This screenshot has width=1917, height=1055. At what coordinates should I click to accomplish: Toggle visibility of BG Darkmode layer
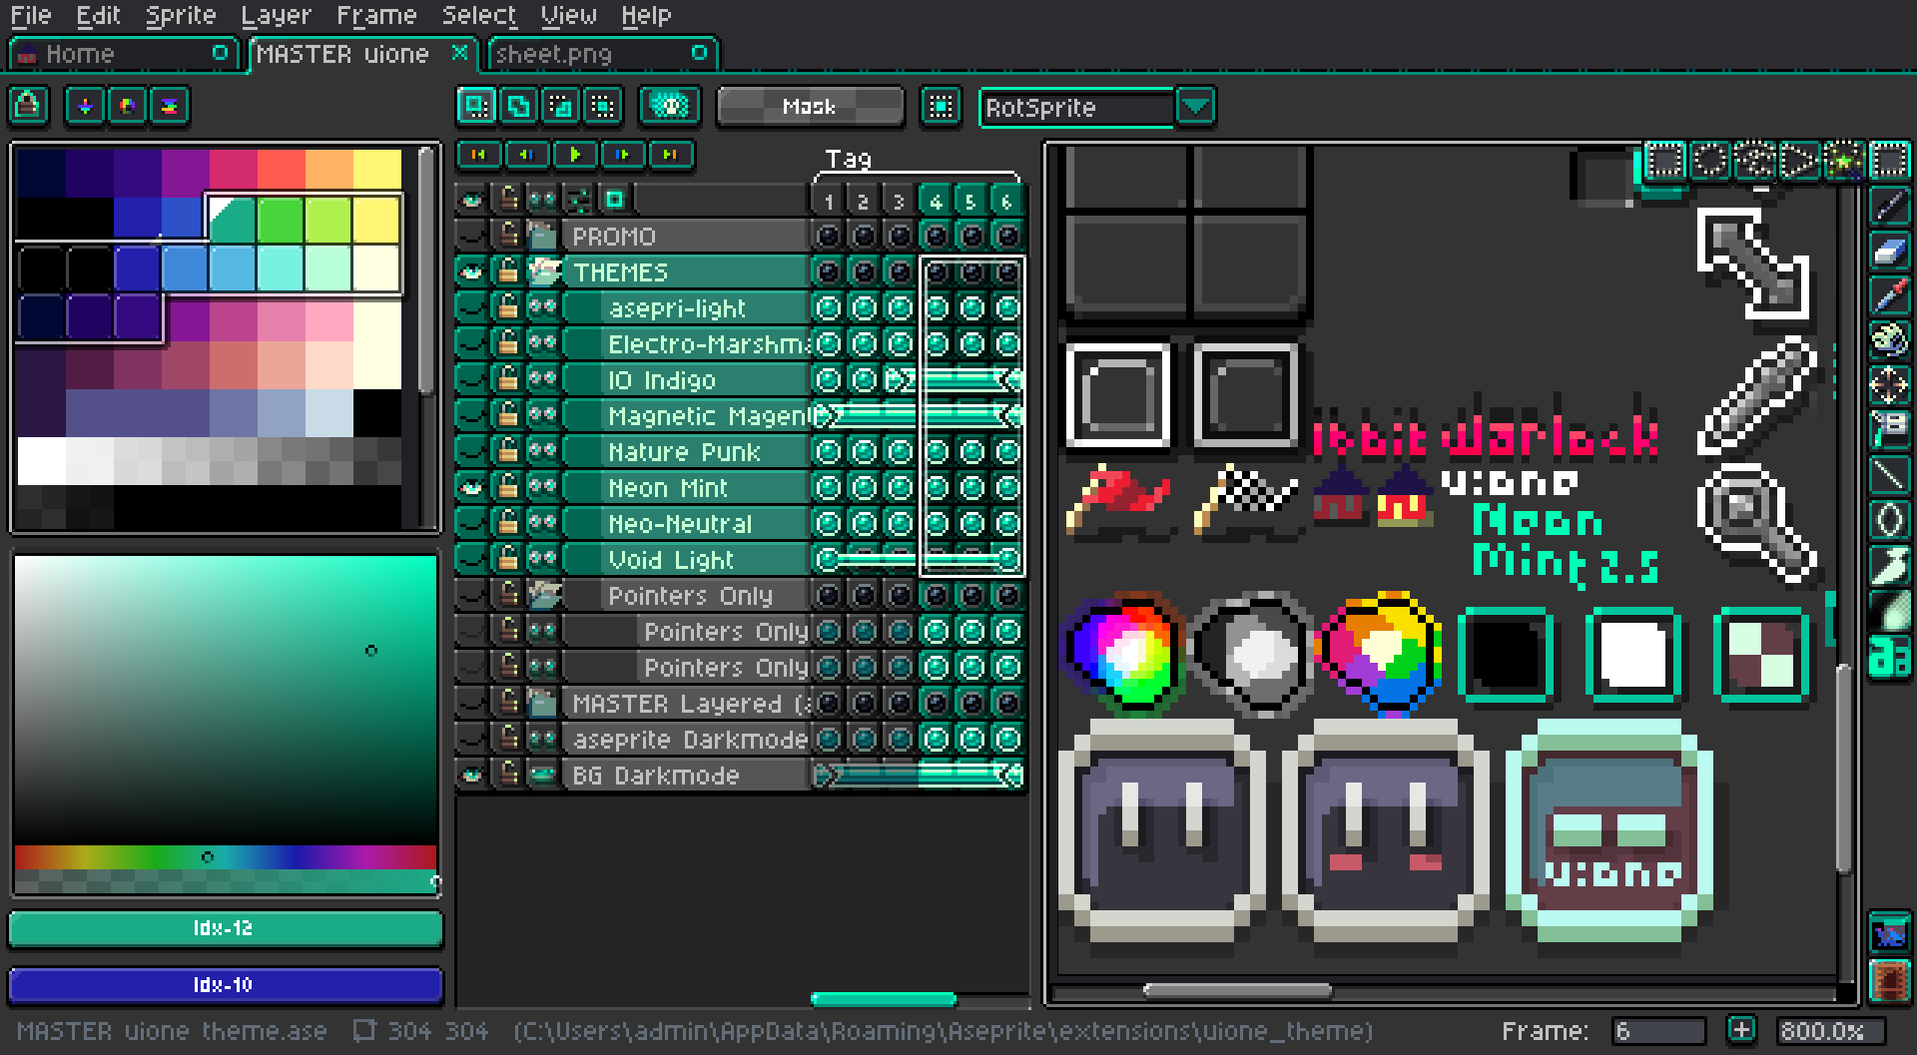coord(472,776)
